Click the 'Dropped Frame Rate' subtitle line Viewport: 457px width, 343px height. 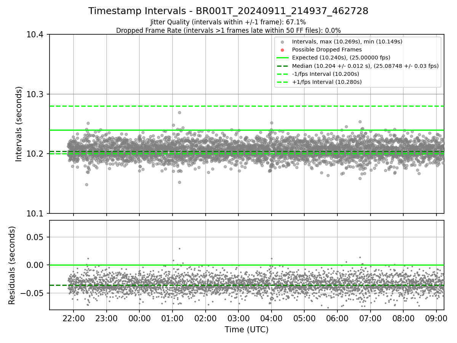tap(228, 30)
